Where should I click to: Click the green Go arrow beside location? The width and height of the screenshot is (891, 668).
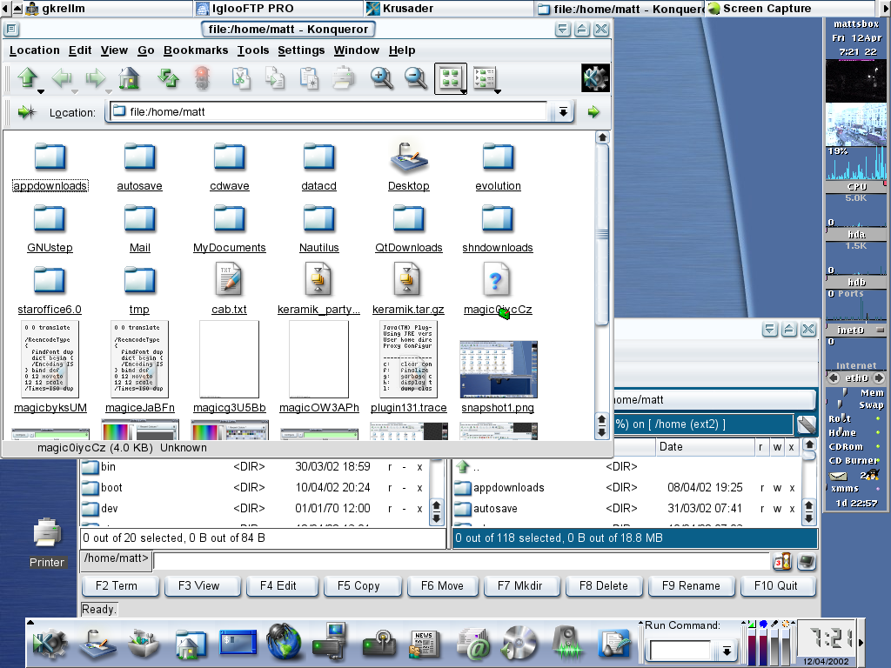(593, 112)
